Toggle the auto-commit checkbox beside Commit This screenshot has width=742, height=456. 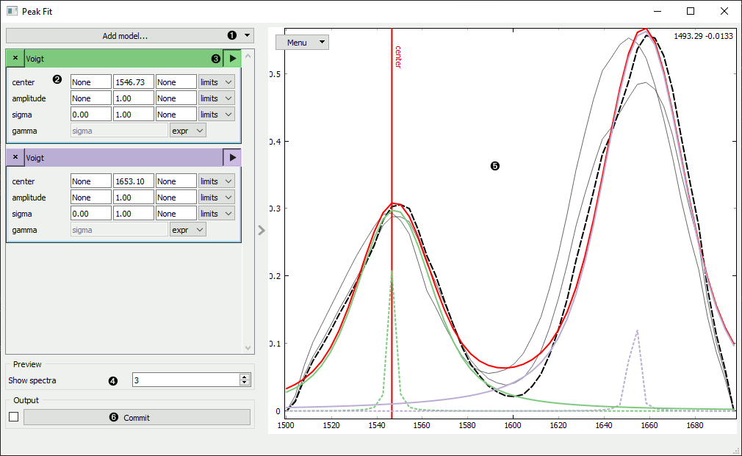pyautogui.click(x=14, y=417)
